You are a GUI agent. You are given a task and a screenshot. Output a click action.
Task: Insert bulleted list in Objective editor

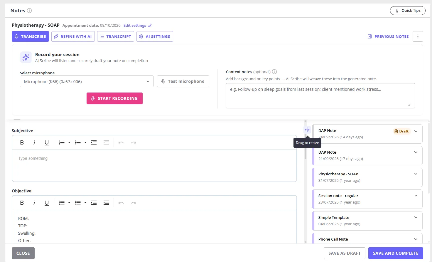pos(78,203)
